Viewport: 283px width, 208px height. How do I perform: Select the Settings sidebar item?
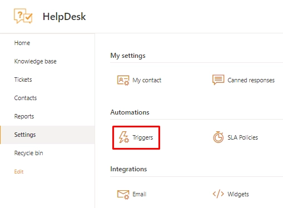tap(47, 135)
